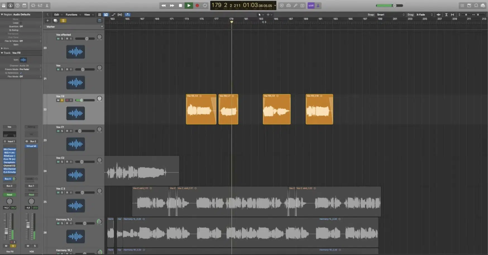Click the waveform zoom icon

439,15
